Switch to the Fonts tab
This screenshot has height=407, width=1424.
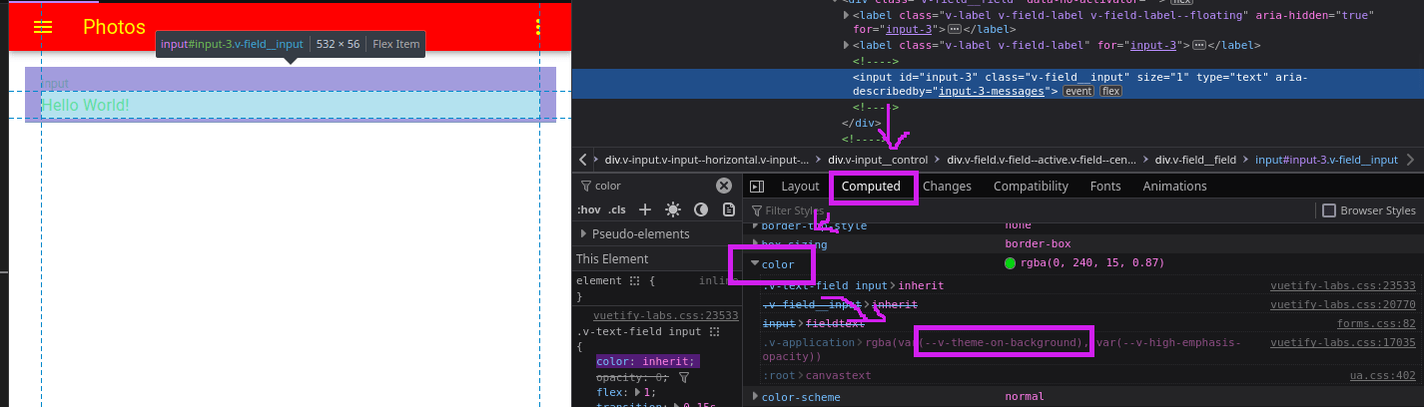[x=1105, y=187]
